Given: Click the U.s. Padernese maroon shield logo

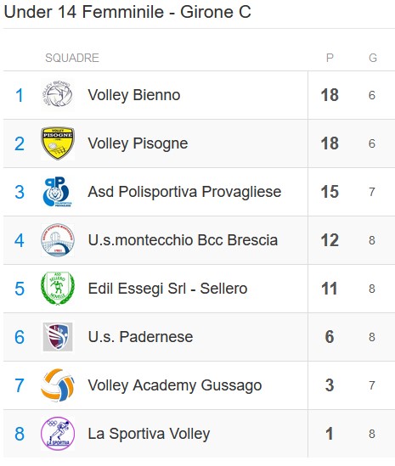Looking at the screenshot, I should point(58,337).
